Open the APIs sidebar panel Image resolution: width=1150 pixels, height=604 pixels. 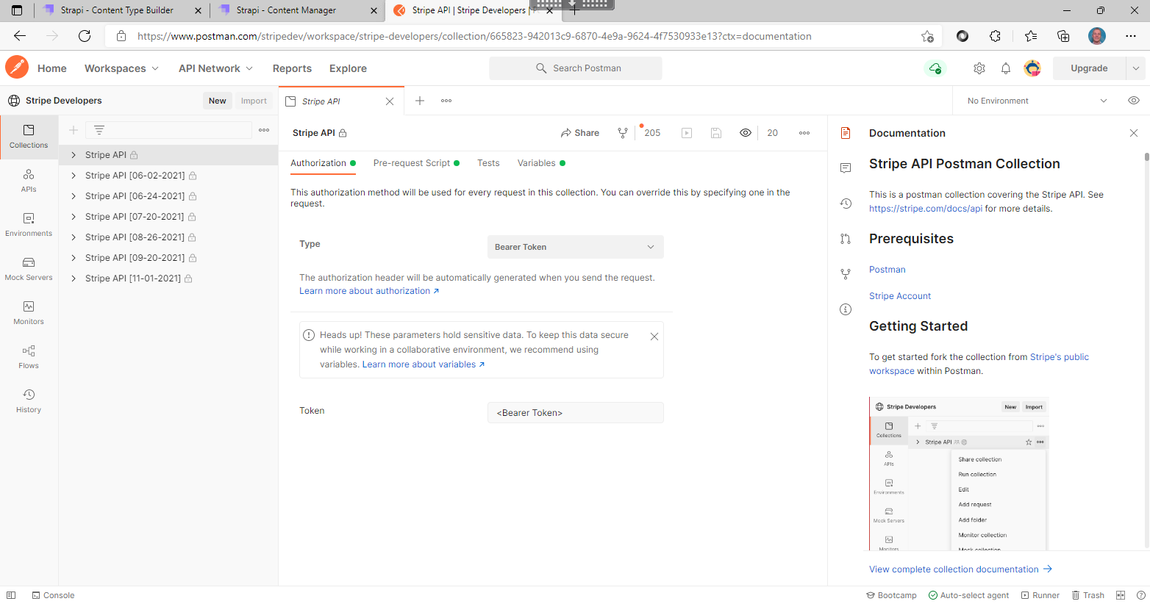click(x=29, y=181)
